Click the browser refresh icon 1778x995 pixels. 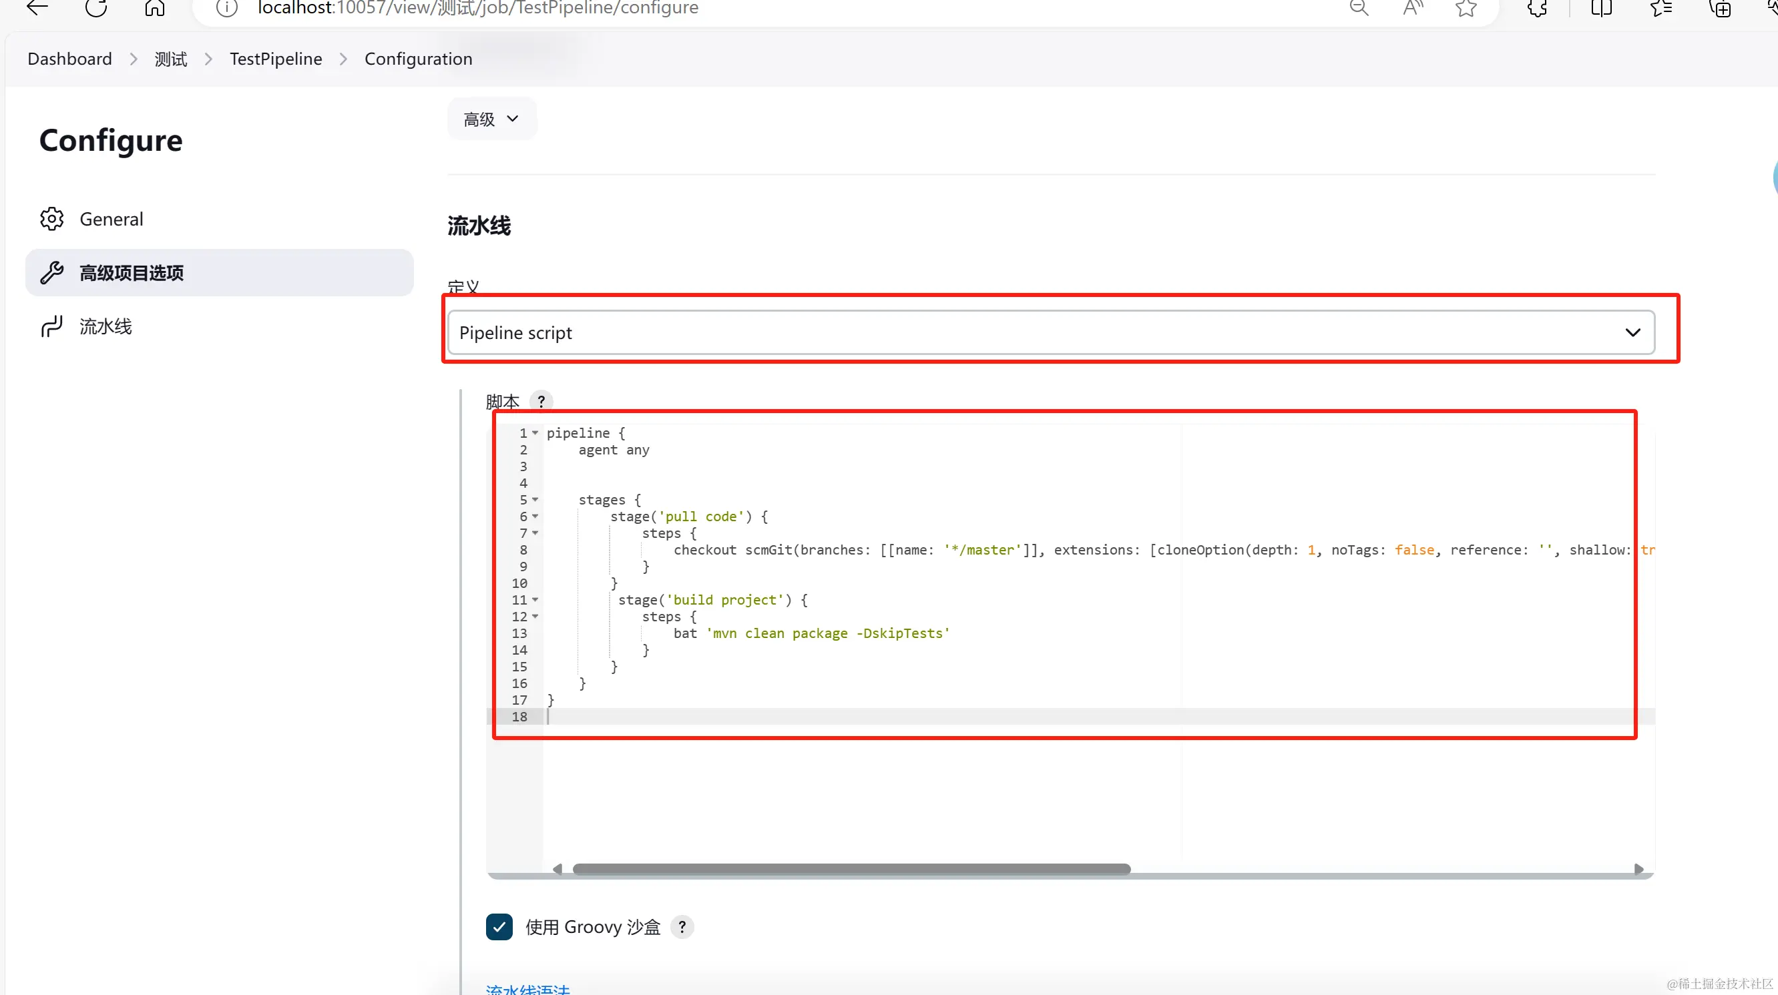click(x=96, y=8)
